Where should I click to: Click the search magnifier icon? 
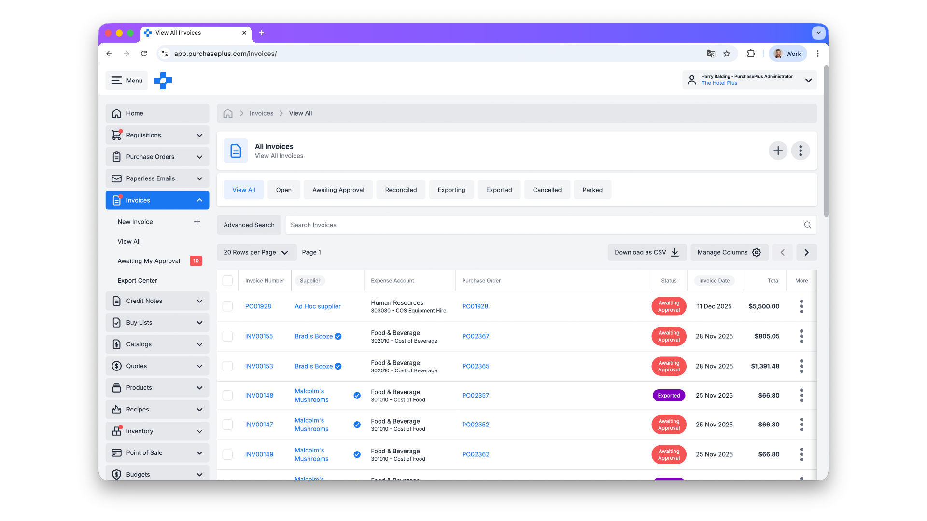pyautogui.click(x=807, y=225)
